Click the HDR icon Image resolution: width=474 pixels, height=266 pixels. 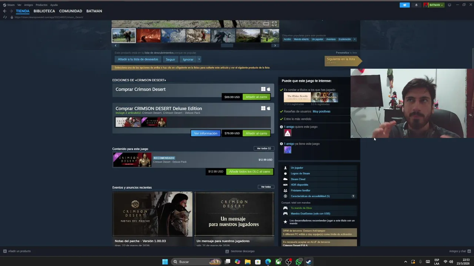pos(285,185)
